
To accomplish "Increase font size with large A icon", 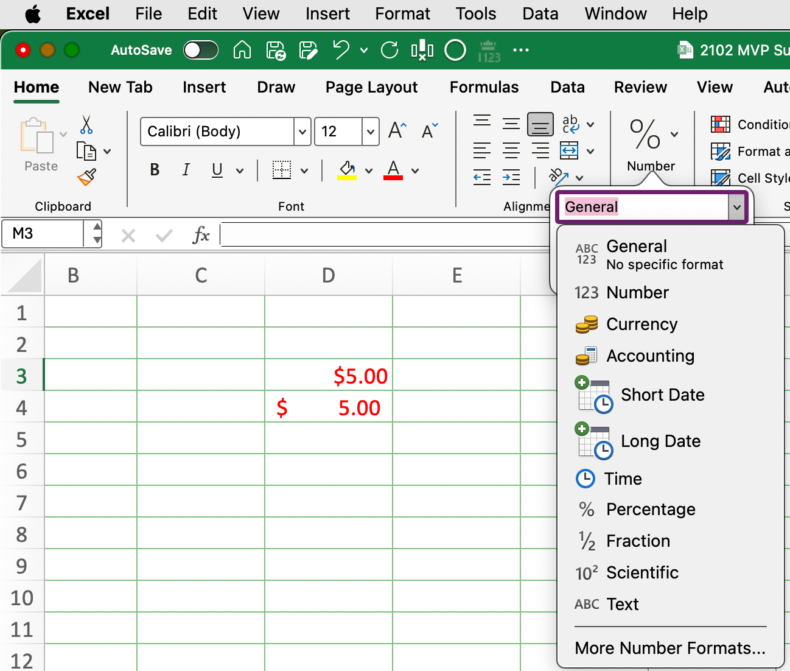I will (x=397, y=130).
